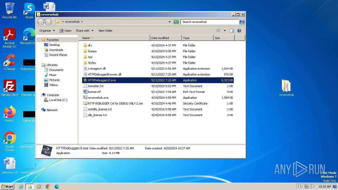Select HTTPDebuggerUI.exe application icon
Screen dimensions: 338x190
click(x=85, y=80)
